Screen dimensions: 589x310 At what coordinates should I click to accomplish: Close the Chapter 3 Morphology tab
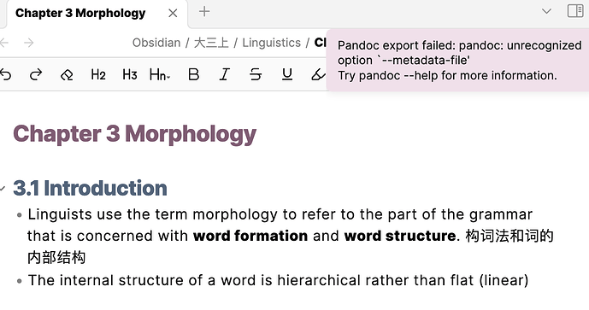[x=173, y=13]
